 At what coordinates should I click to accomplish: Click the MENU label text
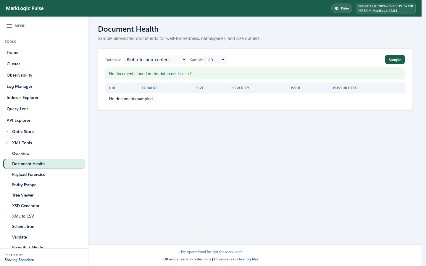20,26
